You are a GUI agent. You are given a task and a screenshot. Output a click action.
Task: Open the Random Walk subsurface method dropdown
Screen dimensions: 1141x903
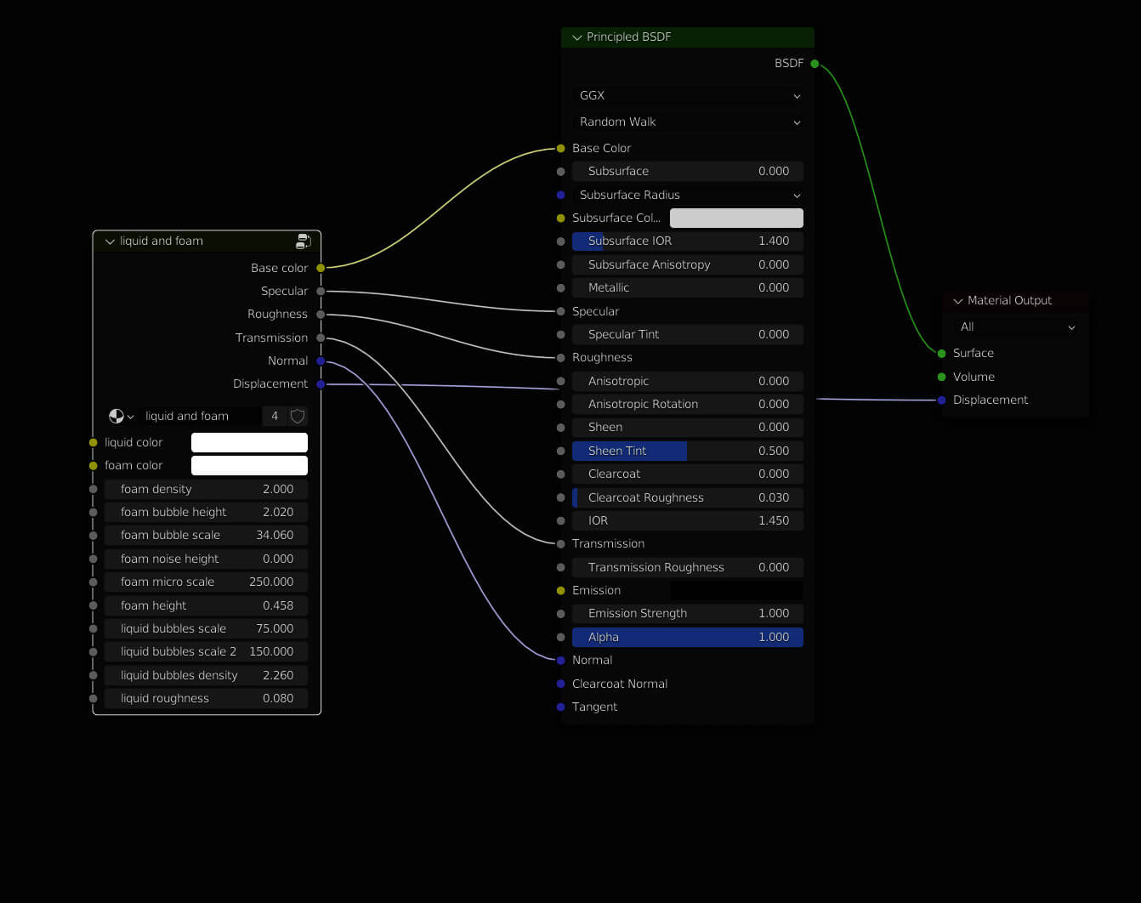(688, 122)
